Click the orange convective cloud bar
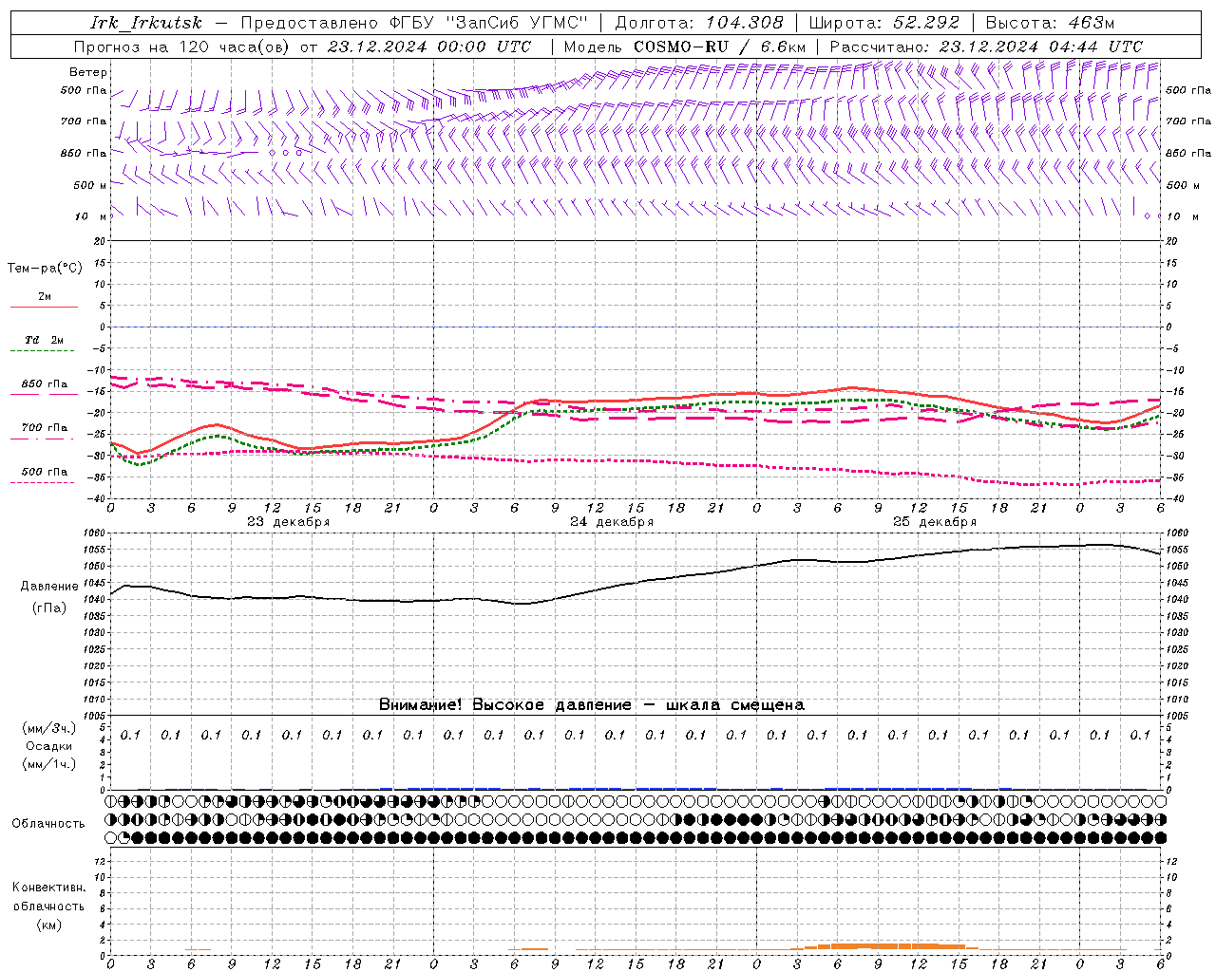Viewport: 1216px width, 972px height. (x=893, y=946)
